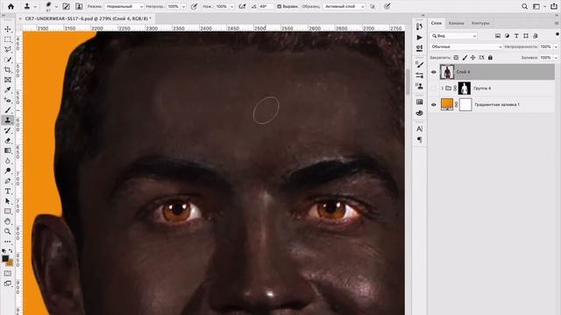The width and height of the screenshot is (561, 315).
Task: Select the Eyedropper tool
Action: tap(8, 89)
